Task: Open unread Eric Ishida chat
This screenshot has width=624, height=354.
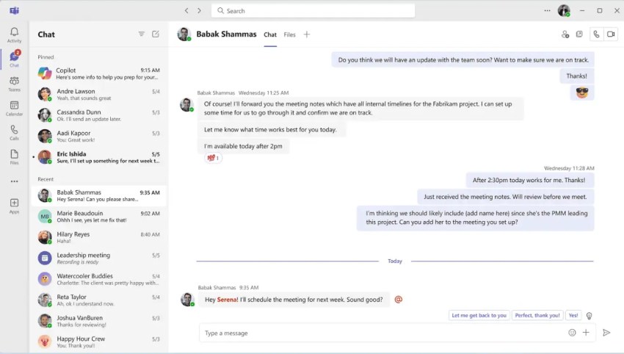Action: (98, 157)
